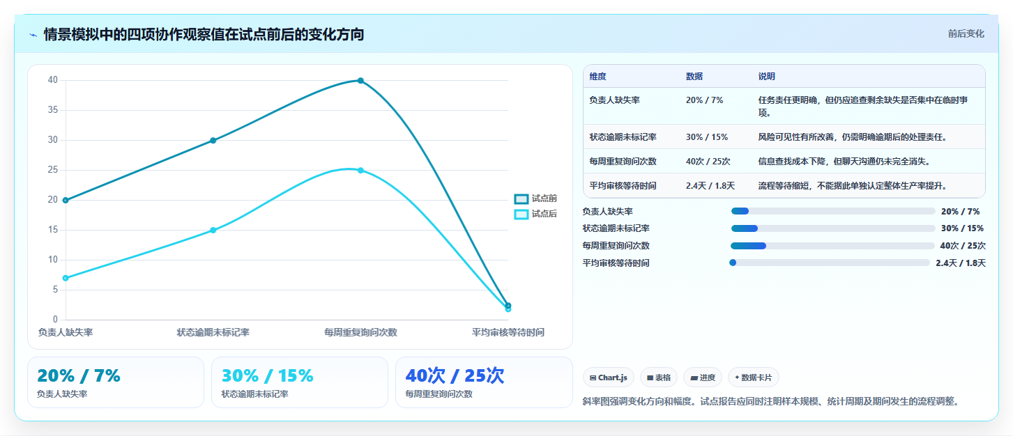The height and width of the screenshot is (436, 1013).
Task: Click the 负责人缺失率 progress bar
Action: 833,211
